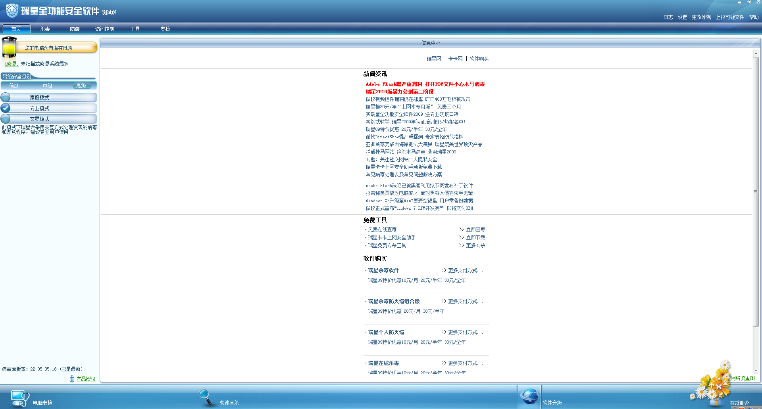Screen dimensions: 762x409
Task: Click 立即查毒 link
Action: (x=475, y=229)
